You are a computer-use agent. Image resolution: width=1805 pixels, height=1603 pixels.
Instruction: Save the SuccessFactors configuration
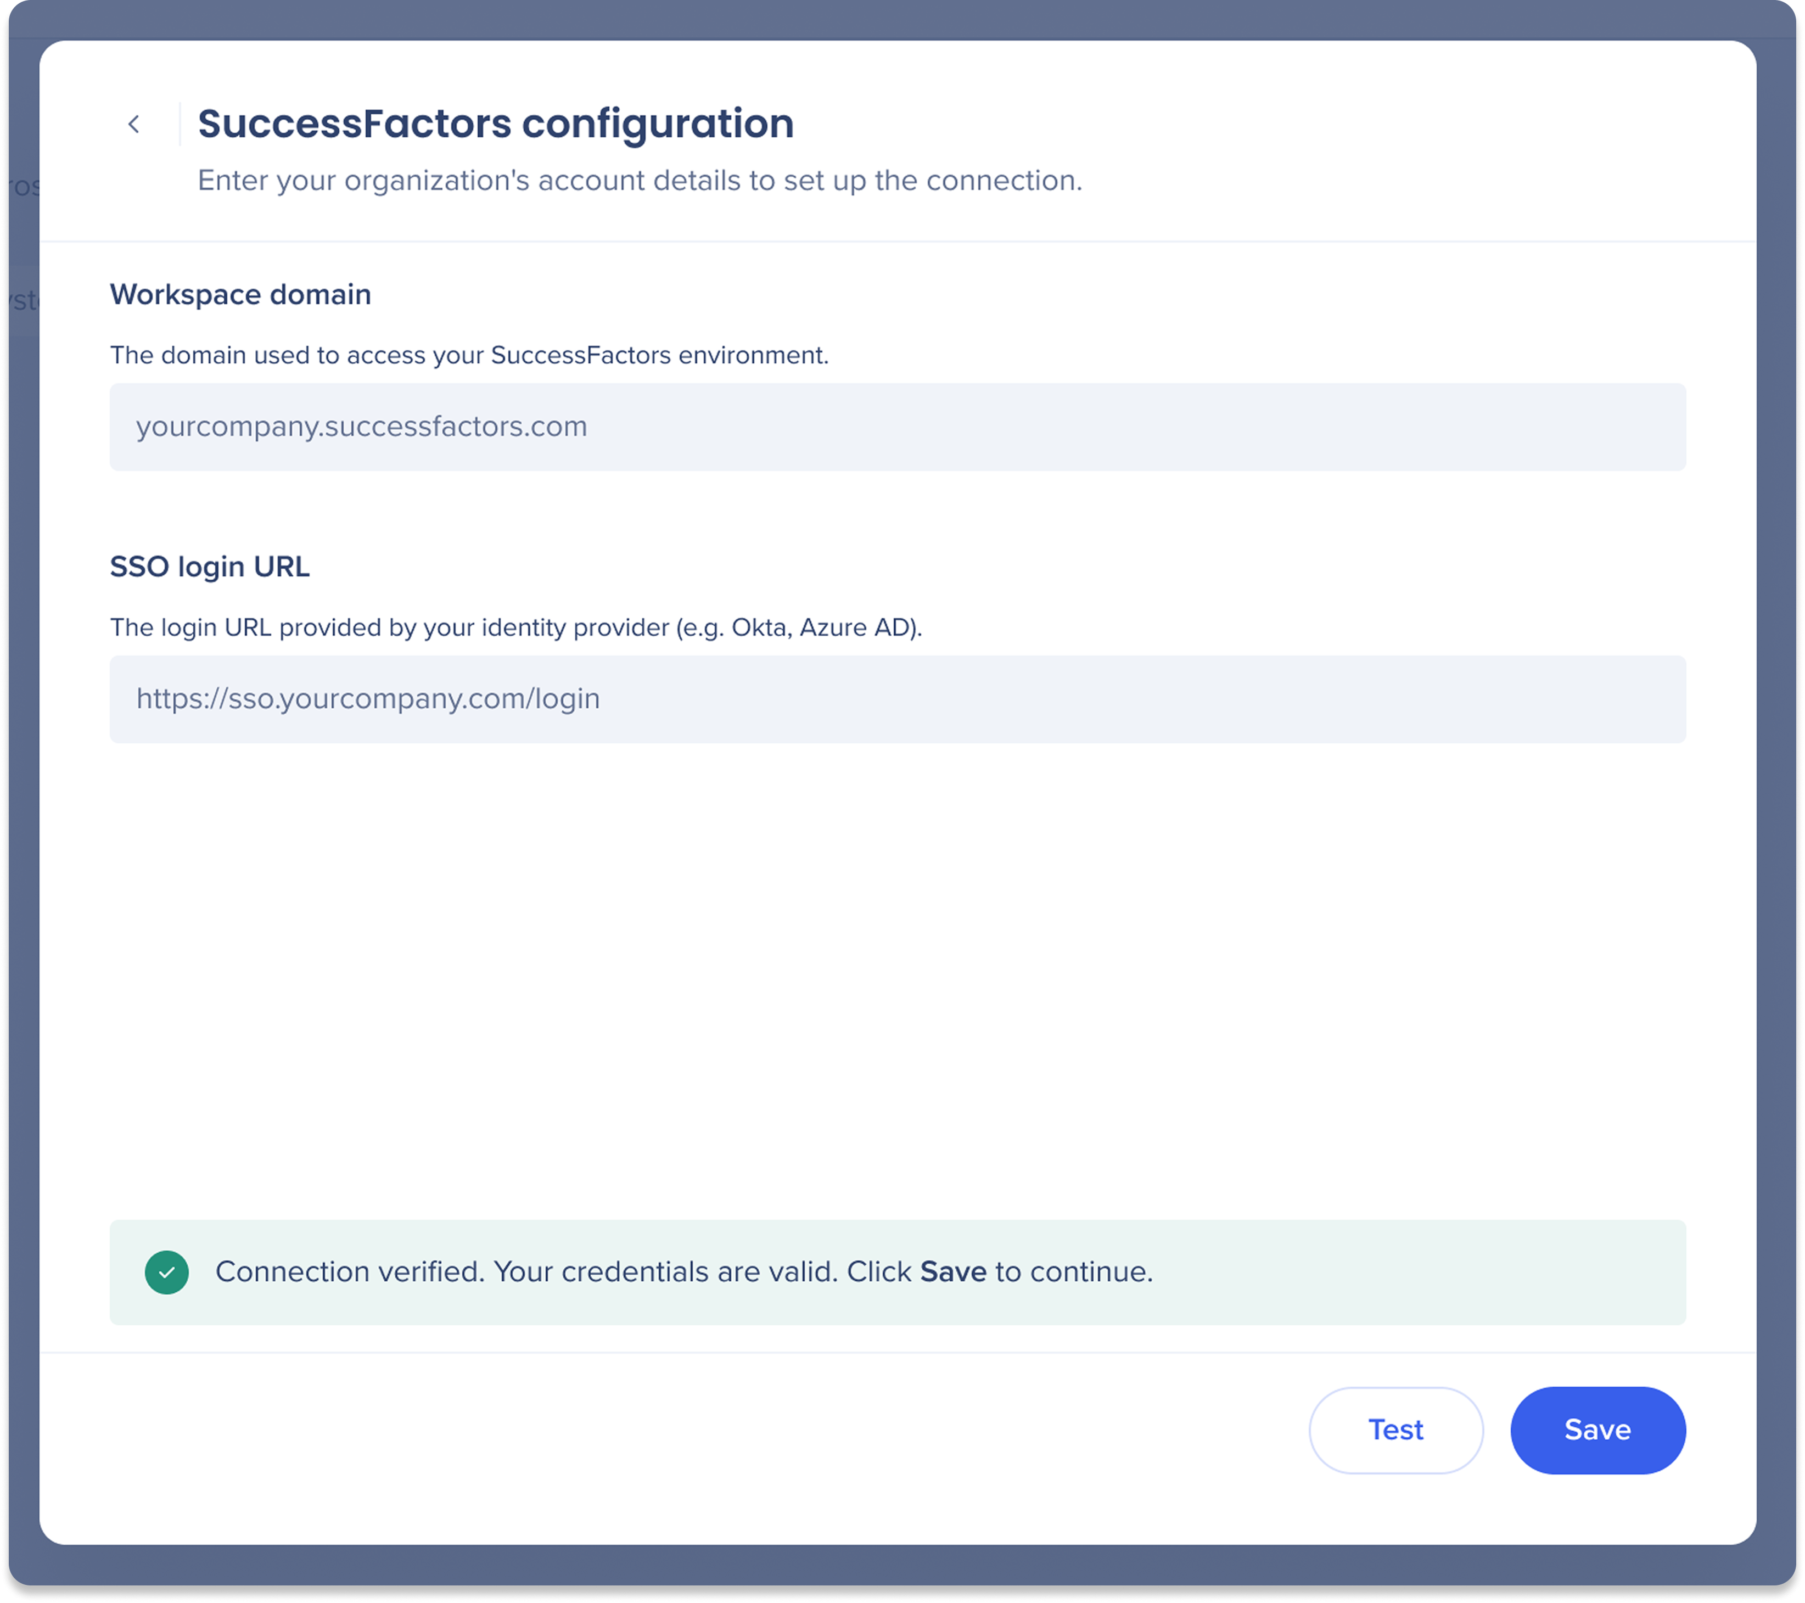(1597, 1430)
